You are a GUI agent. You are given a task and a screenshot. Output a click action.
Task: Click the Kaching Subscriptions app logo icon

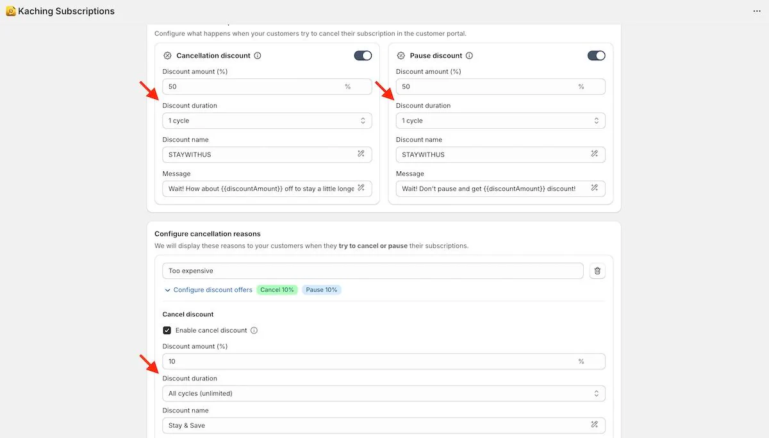[11, 11]
